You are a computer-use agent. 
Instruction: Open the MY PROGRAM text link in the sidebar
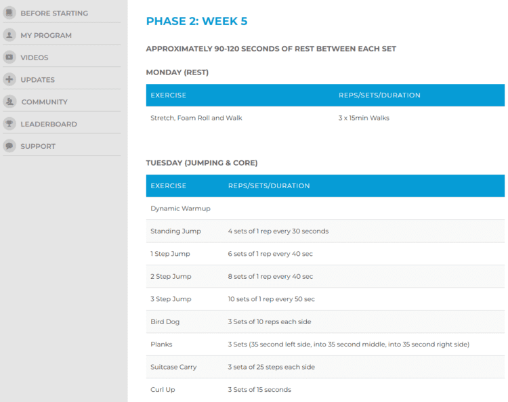tap(46, 35)
